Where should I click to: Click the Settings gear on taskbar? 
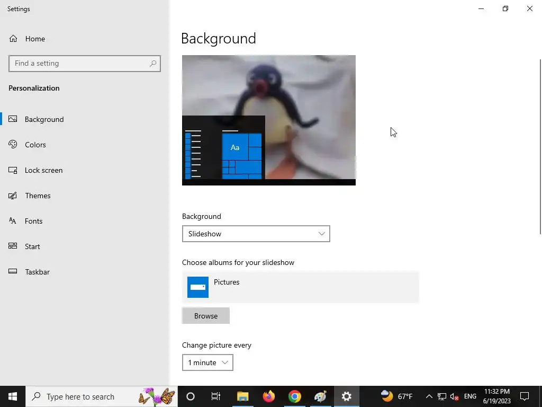point(346,396)
